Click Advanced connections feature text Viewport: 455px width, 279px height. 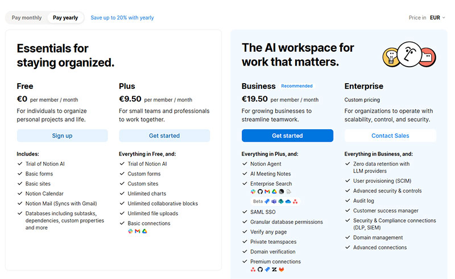pyautogui.click(x=380, y=248)
